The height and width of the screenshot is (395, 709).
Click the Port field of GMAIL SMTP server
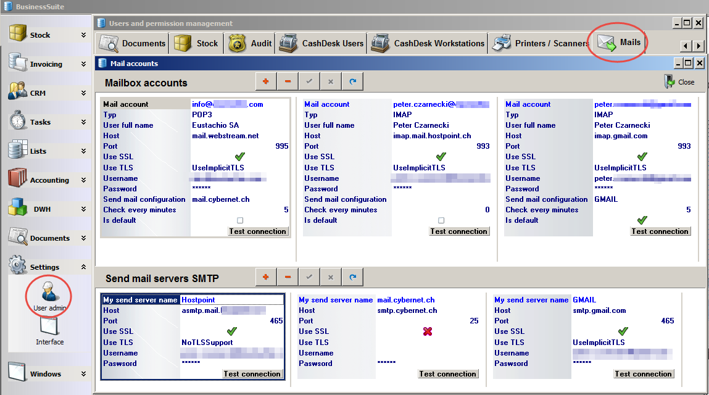point(623,321)
